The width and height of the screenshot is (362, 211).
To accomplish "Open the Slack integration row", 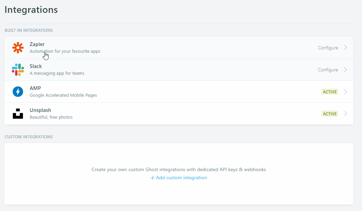I will 169,69.
